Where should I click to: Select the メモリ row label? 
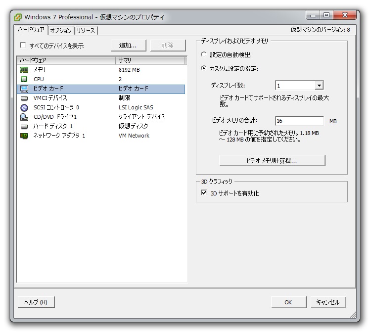click(x=40, y=70)
